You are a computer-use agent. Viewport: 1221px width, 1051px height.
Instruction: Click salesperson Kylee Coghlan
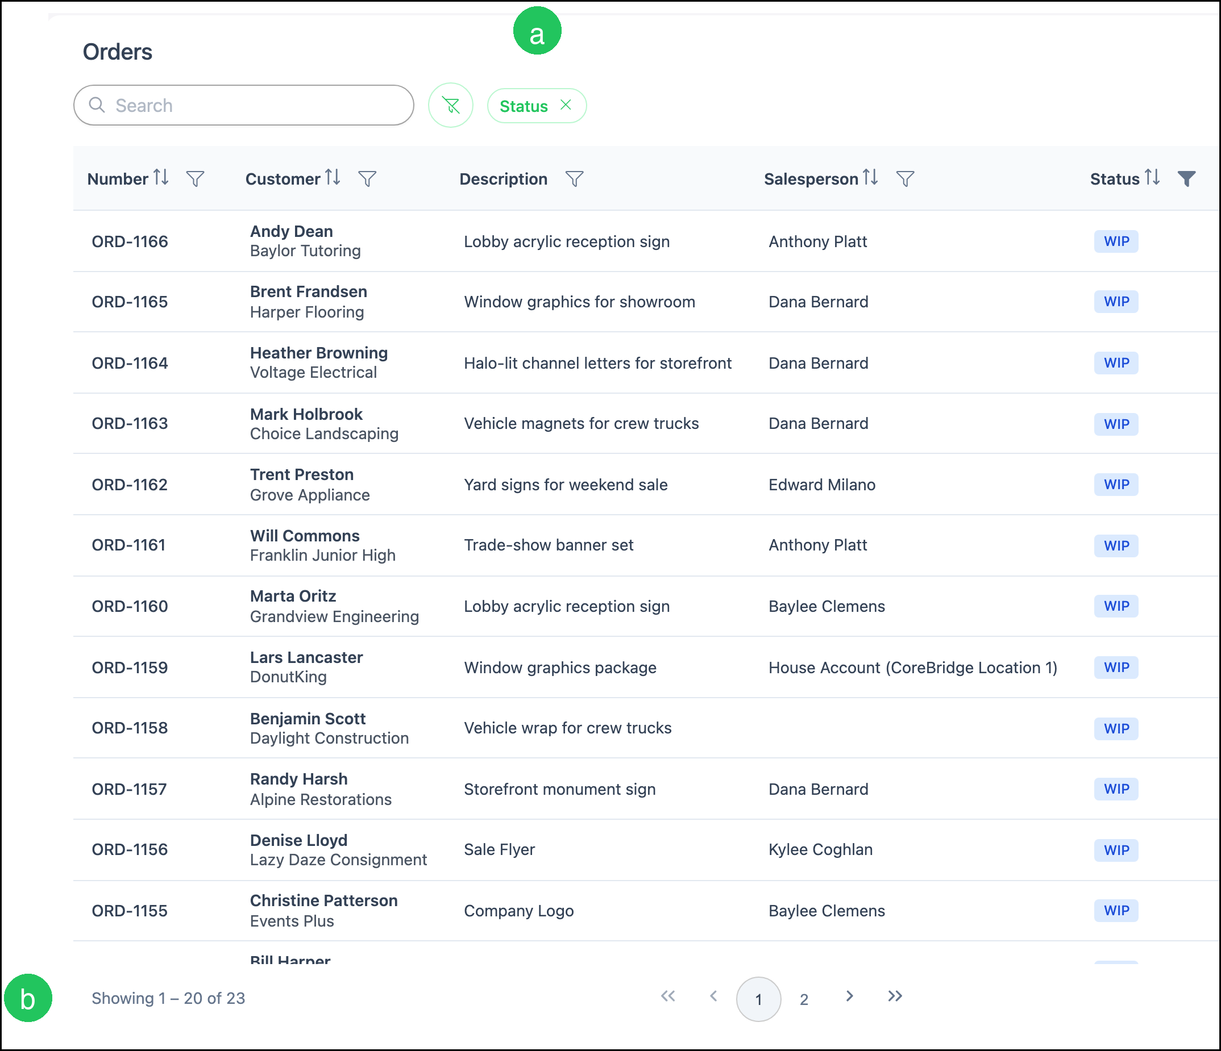tap(820, 849)
